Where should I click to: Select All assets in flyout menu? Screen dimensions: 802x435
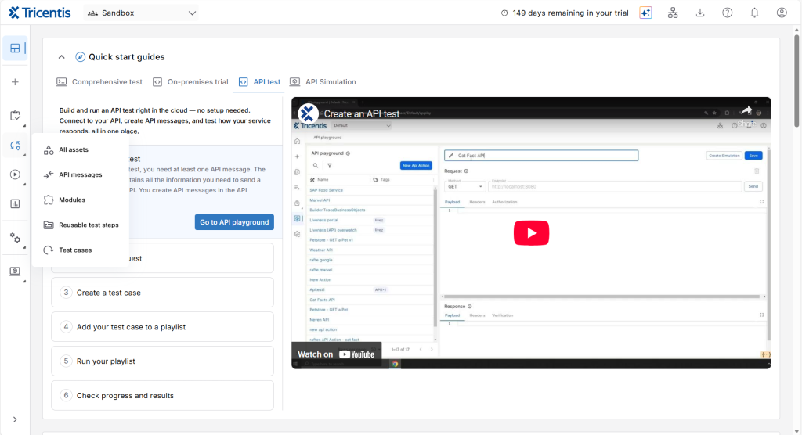coord(81,149)
